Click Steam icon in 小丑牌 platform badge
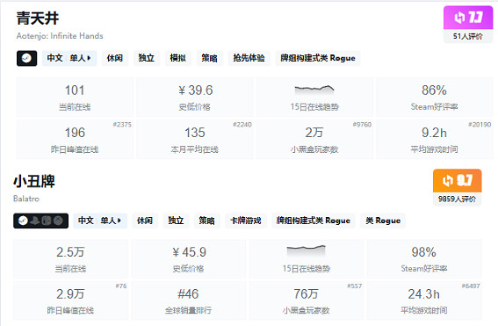This screenshot has width=498, height=326. coord(23,221)
